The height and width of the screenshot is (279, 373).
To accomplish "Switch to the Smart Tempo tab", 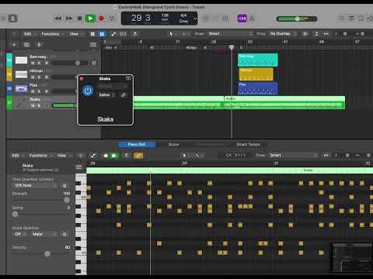I will (x=248, y=144).
